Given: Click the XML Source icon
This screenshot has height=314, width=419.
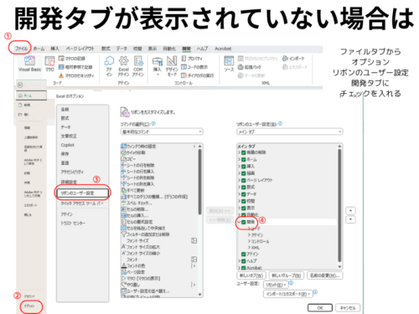Looking at the screenshot, I should (229, 60).
